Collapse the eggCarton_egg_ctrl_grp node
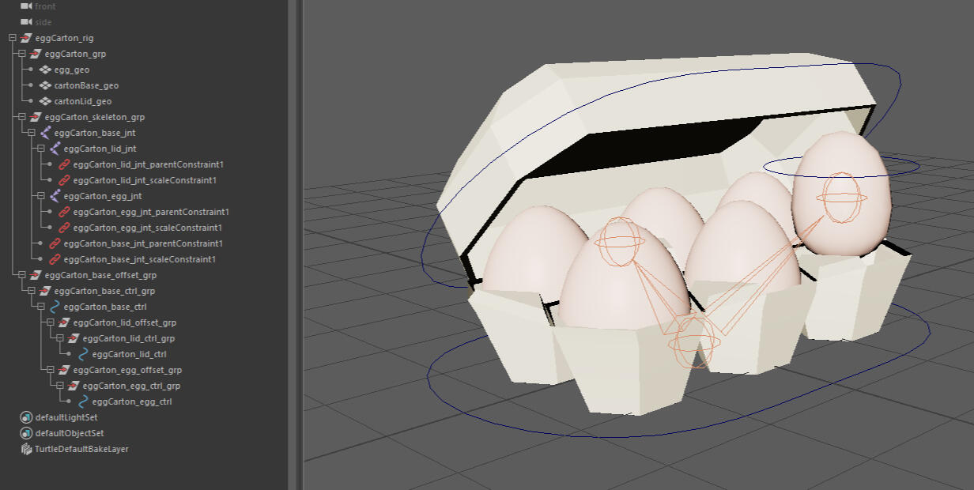974x490 pixels. coord(60,386)
